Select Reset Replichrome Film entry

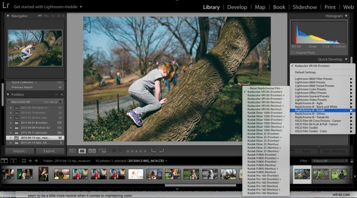click(x=265, y=88)
